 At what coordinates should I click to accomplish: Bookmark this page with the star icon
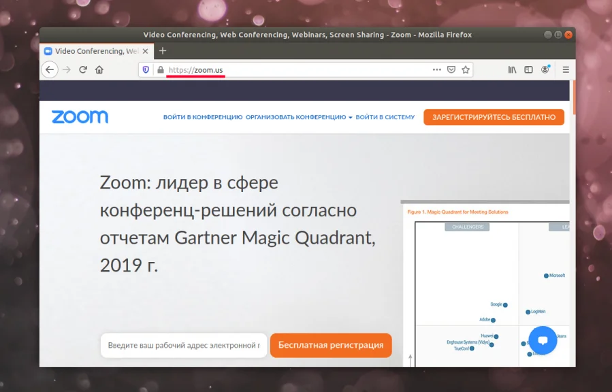(x=466, y=70)
